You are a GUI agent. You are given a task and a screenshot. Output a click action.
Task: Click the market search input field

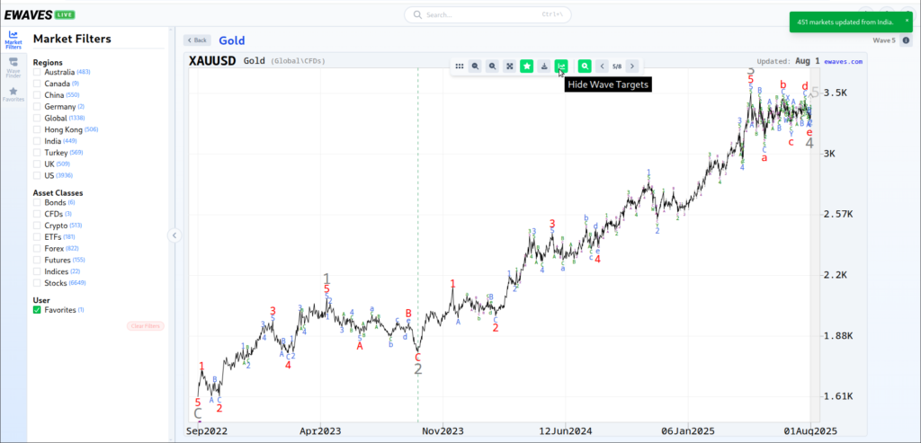tap(487, 14)
